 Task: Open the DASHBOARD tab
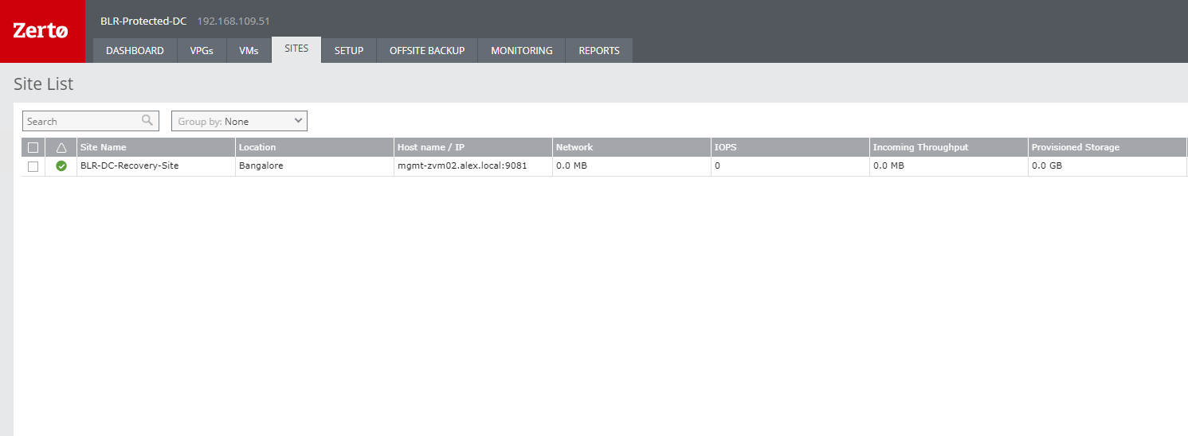coord(135,50)
